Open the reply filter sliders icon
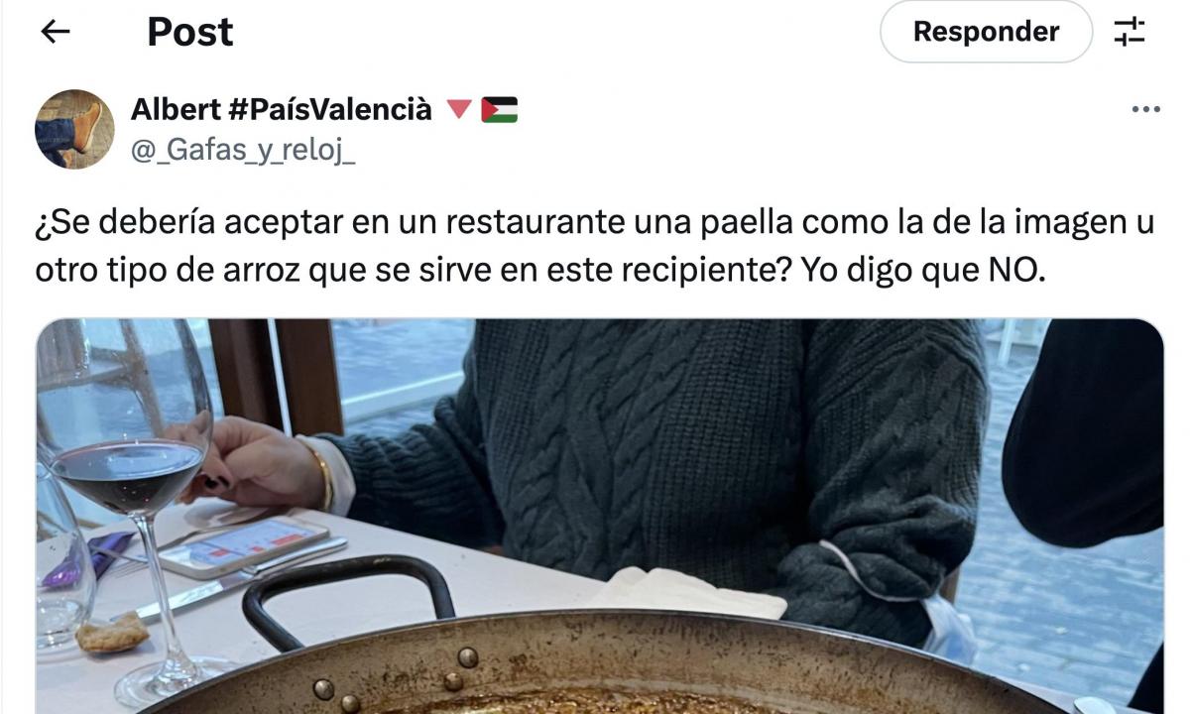Viewport: 1190px width, 714px height. pos(1130,32)
